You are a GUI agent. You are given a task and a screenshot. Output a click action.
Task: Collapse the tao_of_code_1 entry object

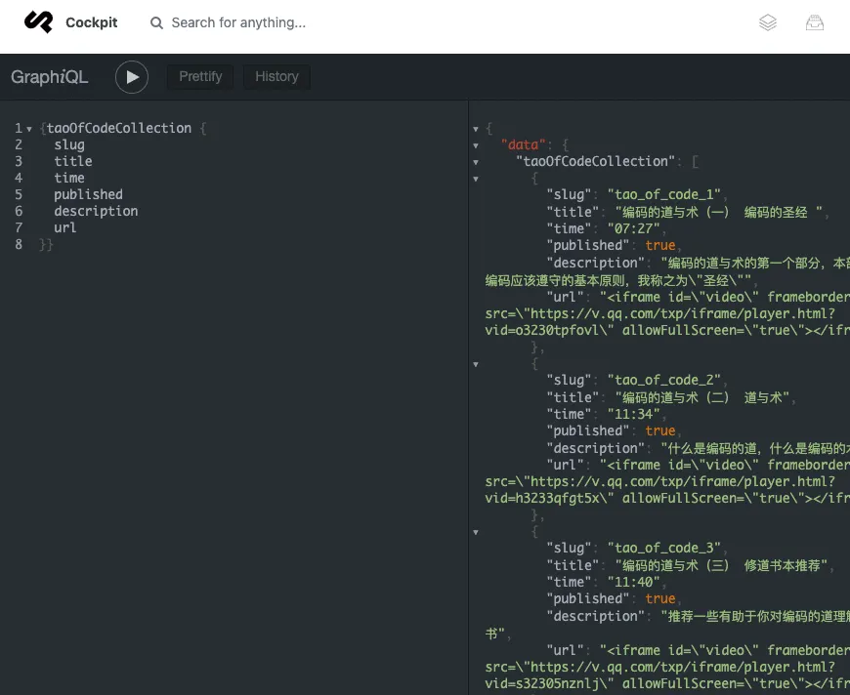(476, 179)
